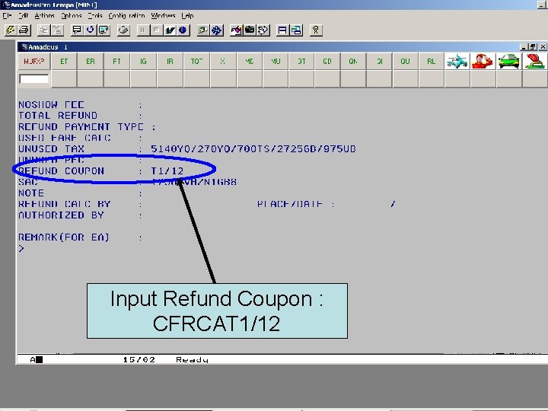Click the printer icon in the toolbar
This screenshot has width=548, height=411.
click(24, 30)
